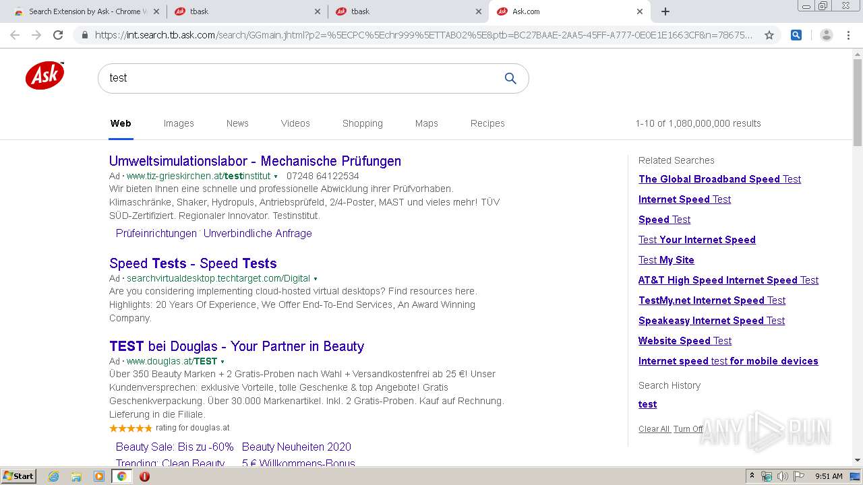Click the 'test' search history entry

pyautogui.click(x=647, y=404)
